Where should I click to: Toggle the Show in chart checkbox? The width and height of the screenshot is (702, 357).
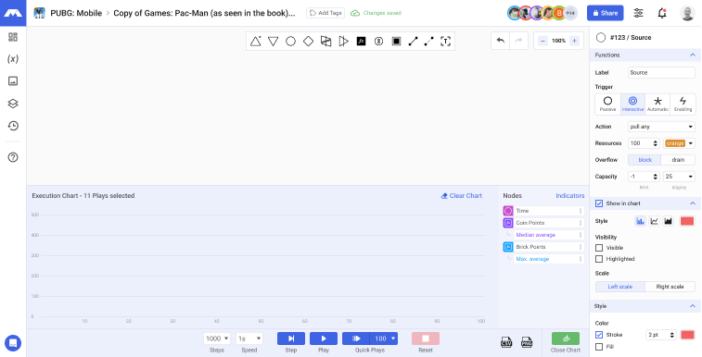599,203
